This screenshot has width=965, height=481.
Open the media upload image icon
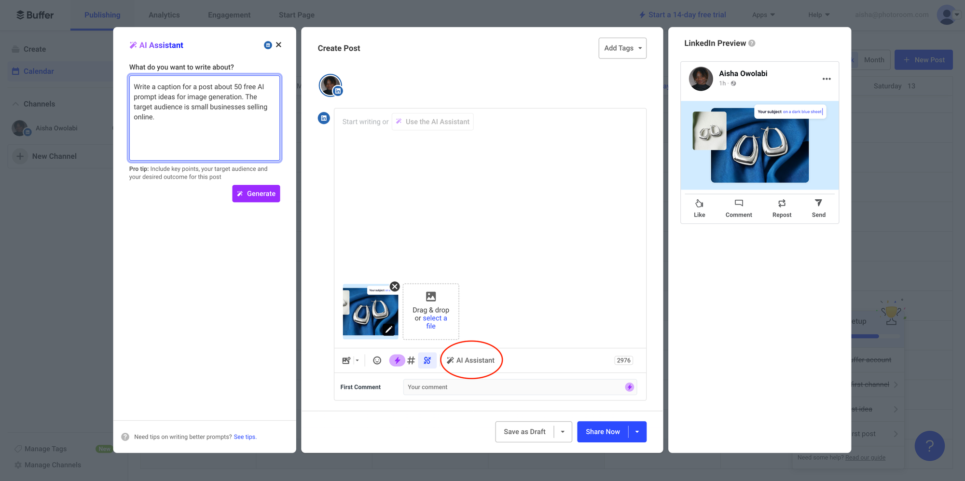[345, 360]
